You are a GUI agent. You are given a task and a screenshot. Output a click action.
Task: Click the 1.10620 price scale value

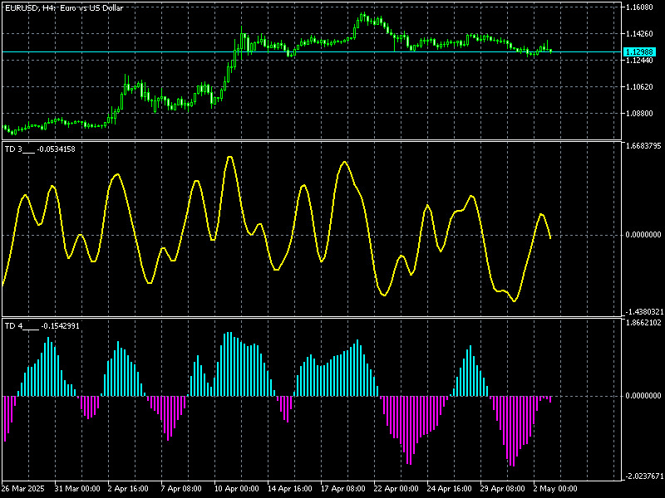(639, 87)
